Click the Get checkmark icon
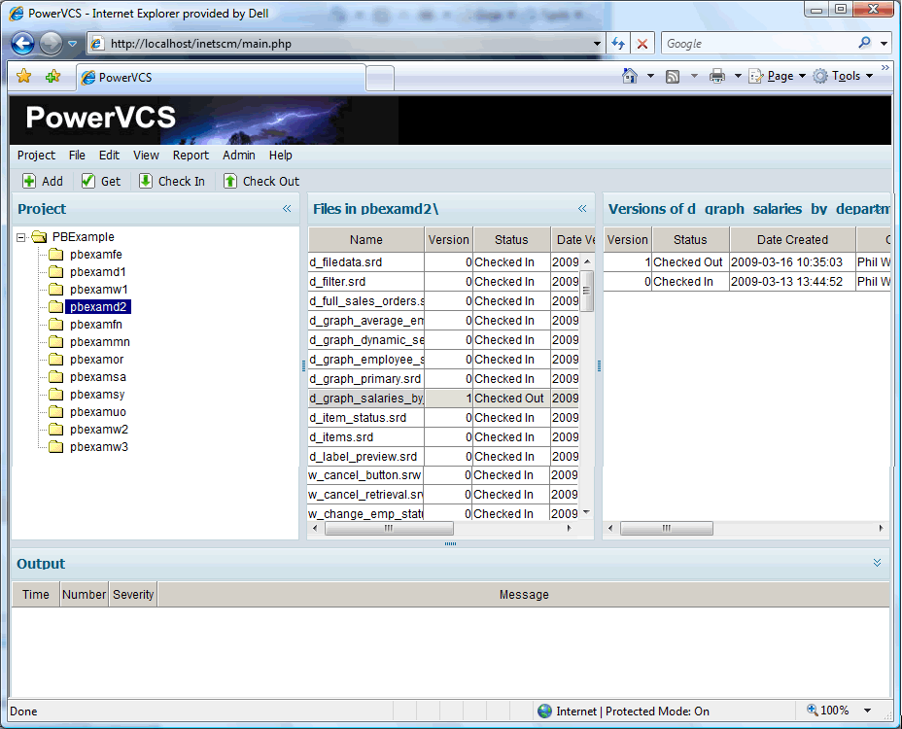Image resolution: width=902 pixels, height=729 pixels. (88, 181)
